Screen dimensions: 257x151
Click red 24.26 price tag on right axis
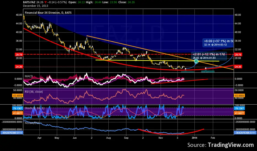238,67
